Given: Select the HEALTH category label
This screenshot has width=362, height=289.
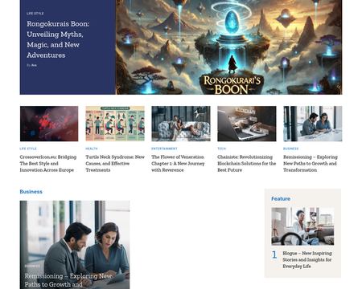Looking at the screenshot, I should click(92, 149).
